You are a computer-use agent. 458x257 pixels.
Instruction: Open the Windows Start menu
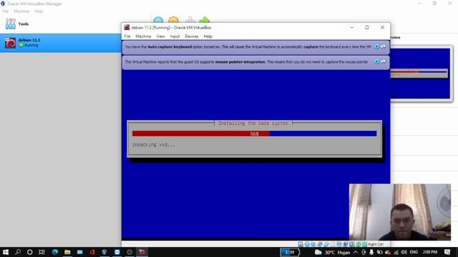pyautogui.click(x=5, y=252)
